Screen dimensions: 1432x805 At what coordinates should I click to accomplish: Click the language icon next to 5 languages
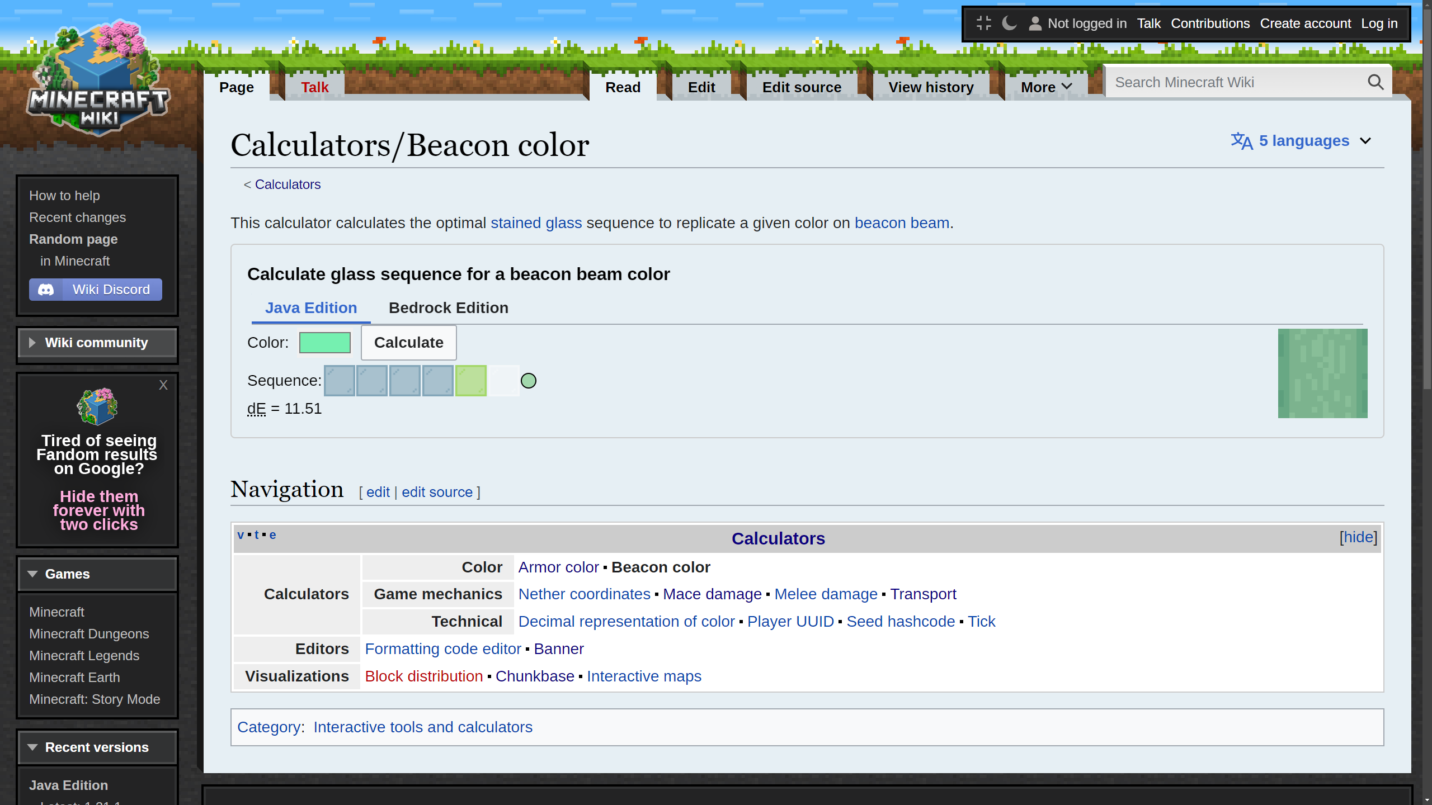pos(1242,141)
